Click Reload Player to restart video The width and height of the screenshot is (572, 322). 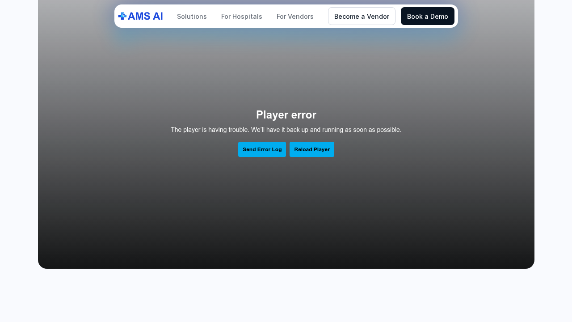tap(311, 149)
